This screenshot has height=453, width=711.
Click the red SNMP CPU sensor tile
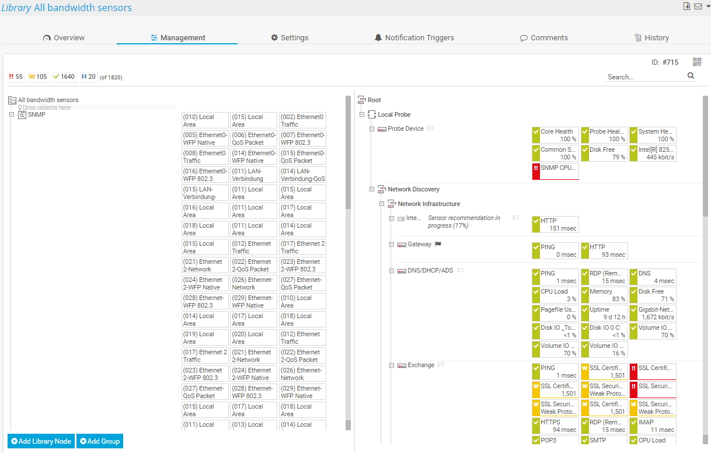(x=555, y=171)
